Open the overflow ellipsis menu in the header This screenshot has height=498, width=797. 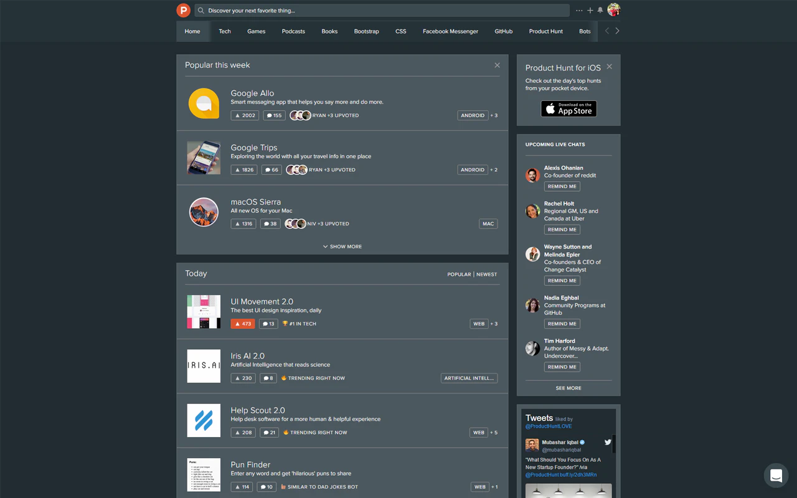[x=579, y=11]
